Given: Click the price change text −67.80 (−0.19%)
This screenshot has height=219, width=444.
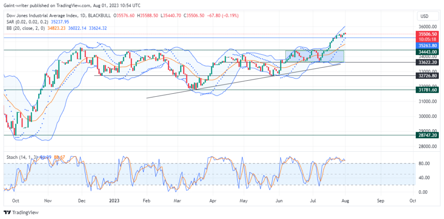Looking at the screenshot, I should [x=222, y=16].
